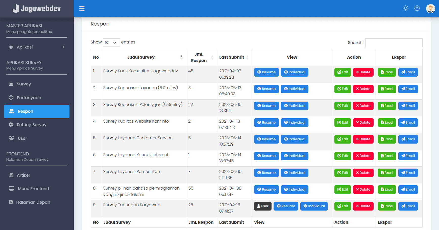This screenshot has height=230, width=439.
Task: Open the Show entries dropdown
Action: pos(111,42)
